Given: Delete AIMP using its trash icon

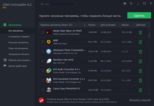Looking at the screenshot, I should (140, 42).
